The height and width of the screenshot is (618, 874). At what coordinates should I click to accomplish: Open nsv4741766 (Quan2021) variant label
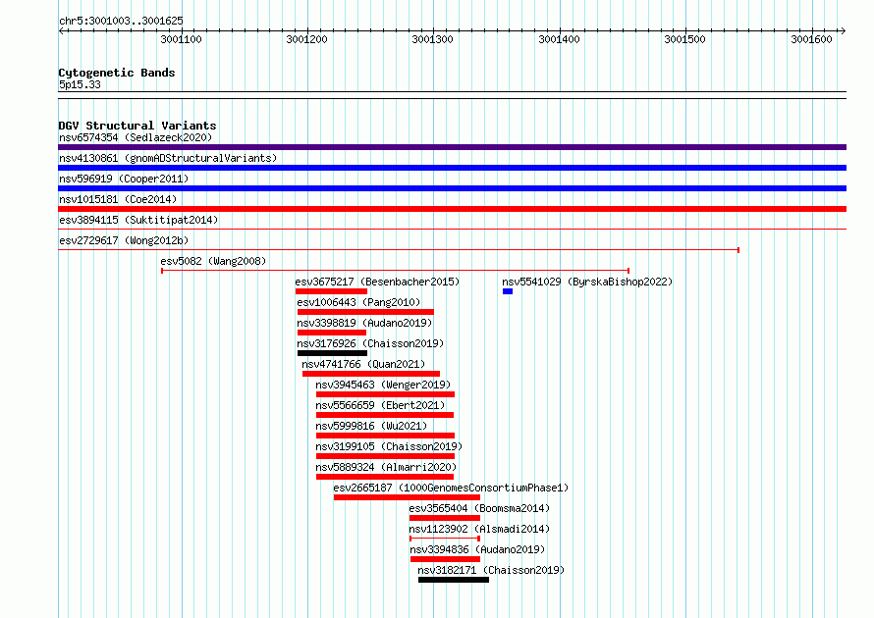[x=363, y=364]
